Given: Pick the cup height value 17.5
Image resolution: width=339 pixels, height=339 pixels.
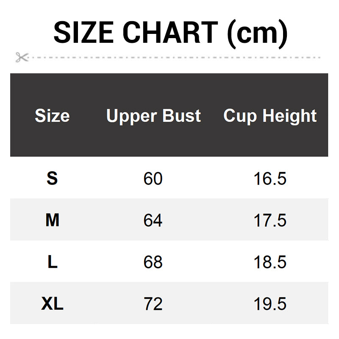Looking at the screenshot, I should [x=270, y=220].
